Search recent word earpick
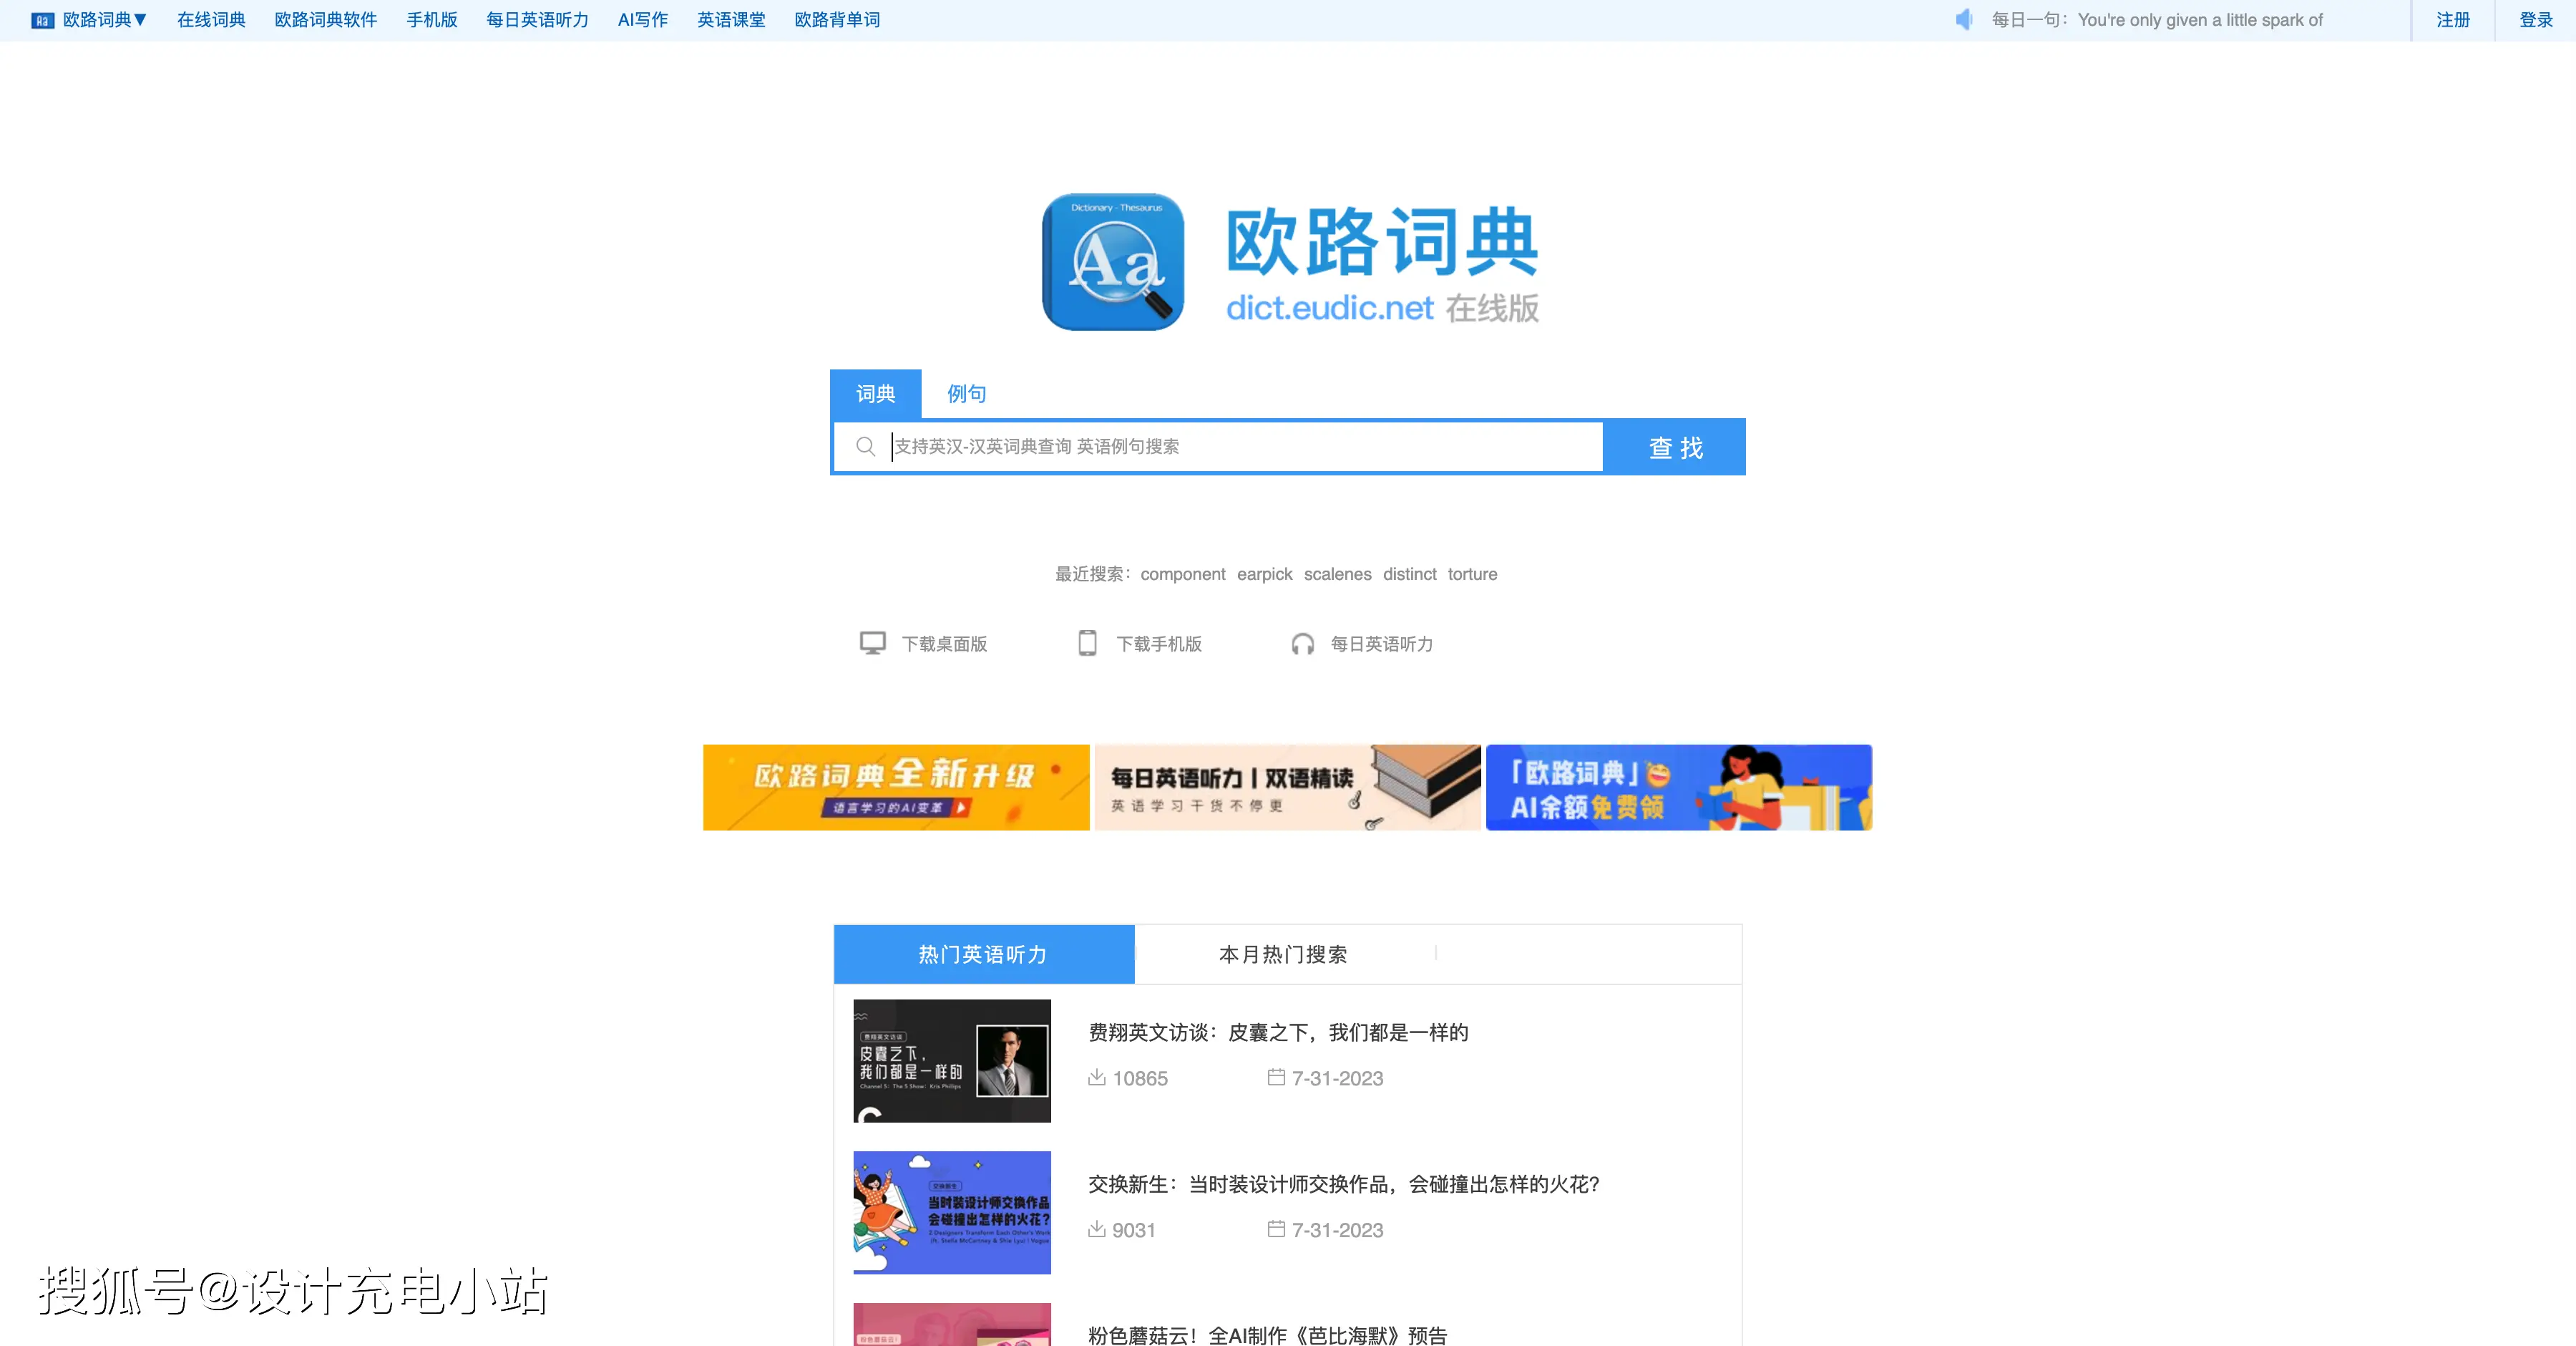 [1264, 574]
